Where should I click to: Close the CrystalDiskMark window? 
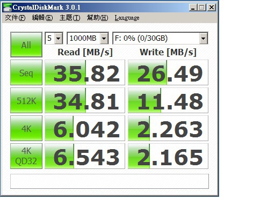212,8
